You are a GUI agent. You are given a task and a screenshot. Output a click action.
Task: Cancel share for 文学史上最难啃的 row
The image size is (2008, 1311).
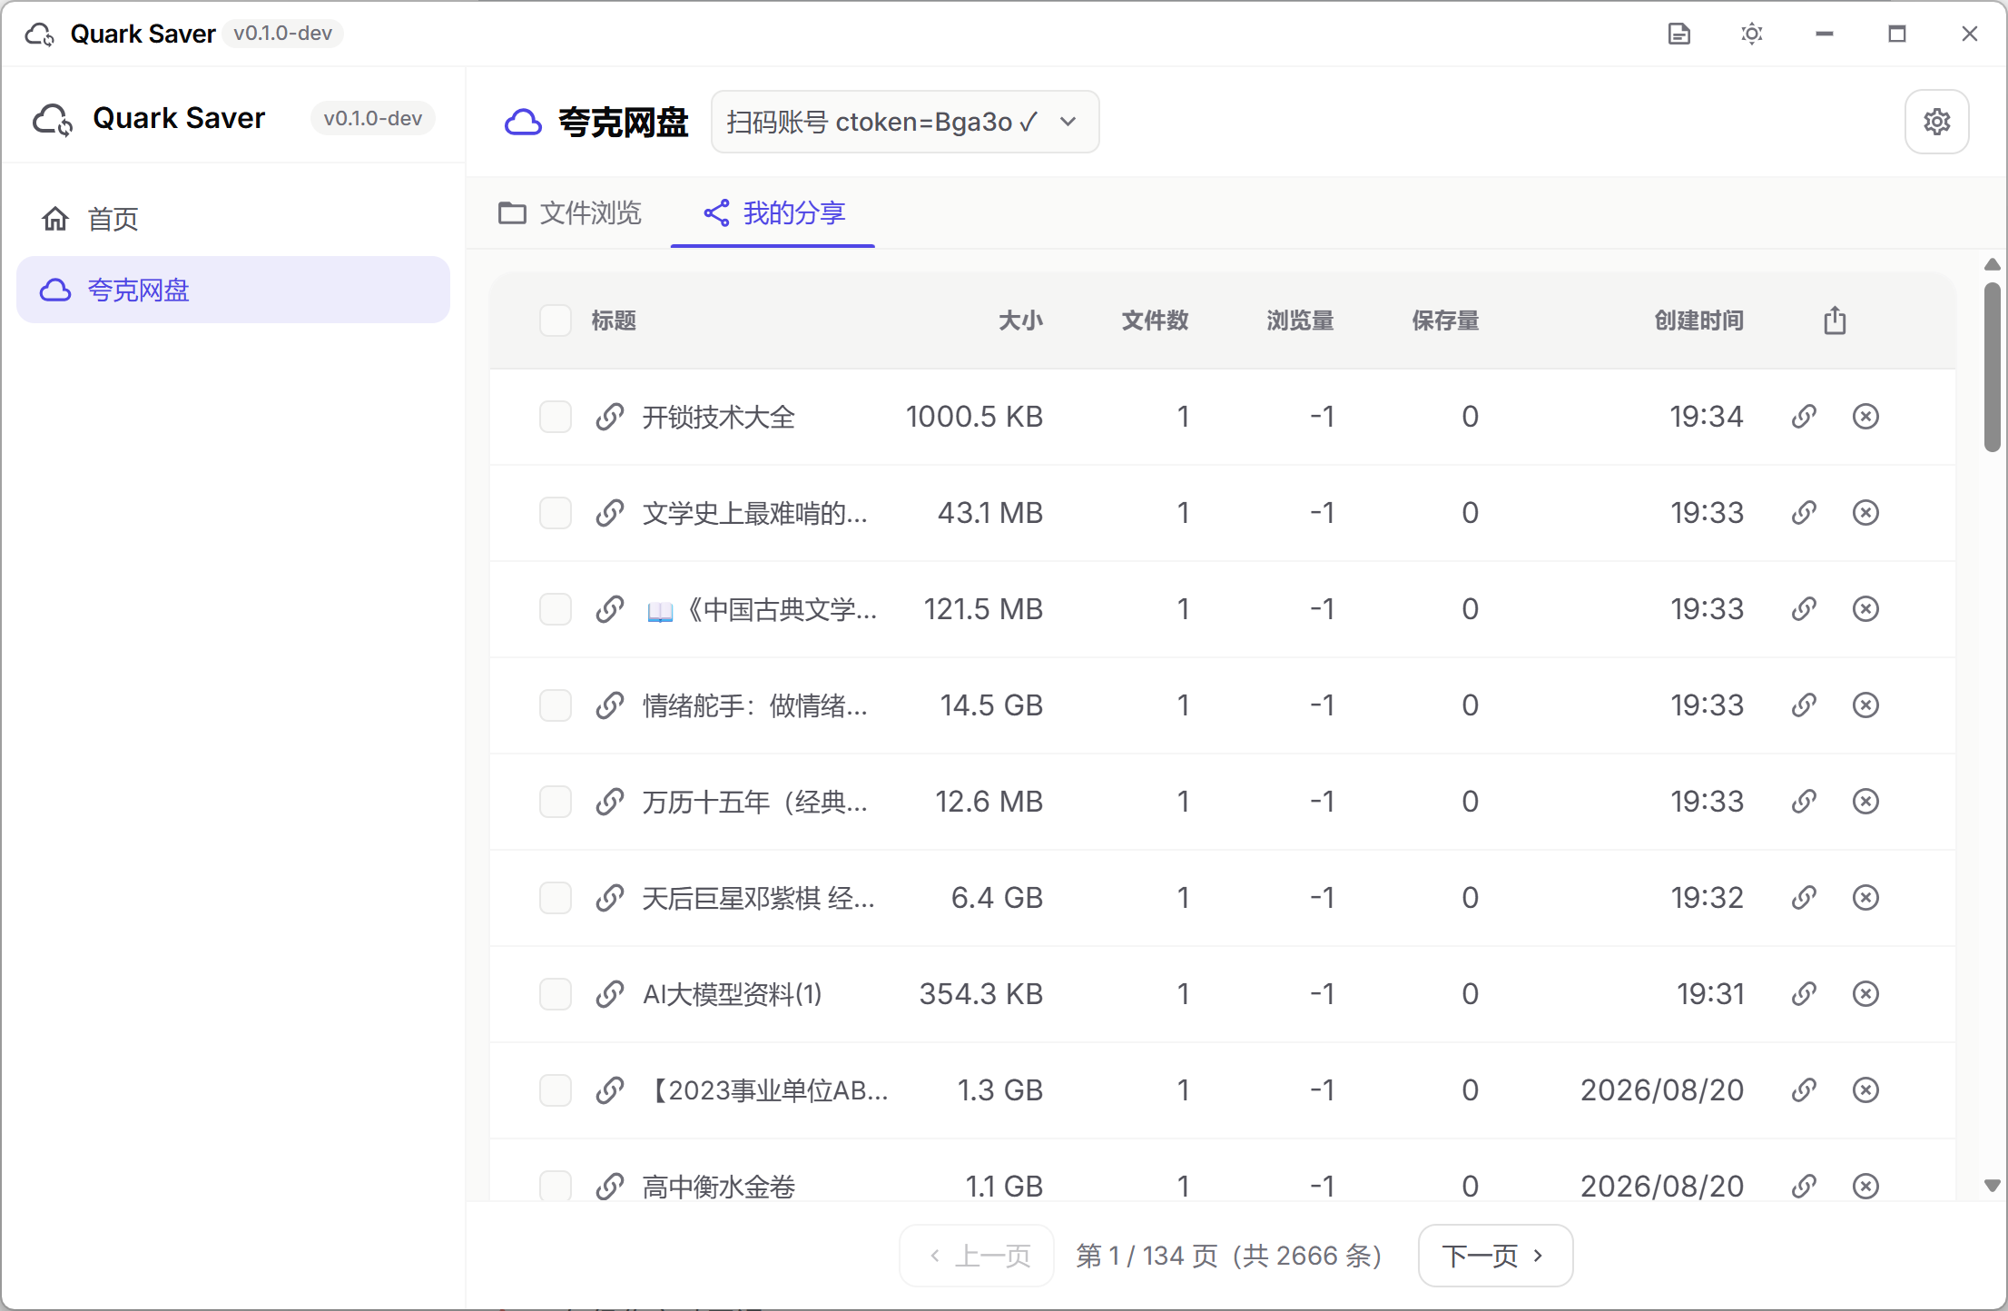pos(1865,513)
